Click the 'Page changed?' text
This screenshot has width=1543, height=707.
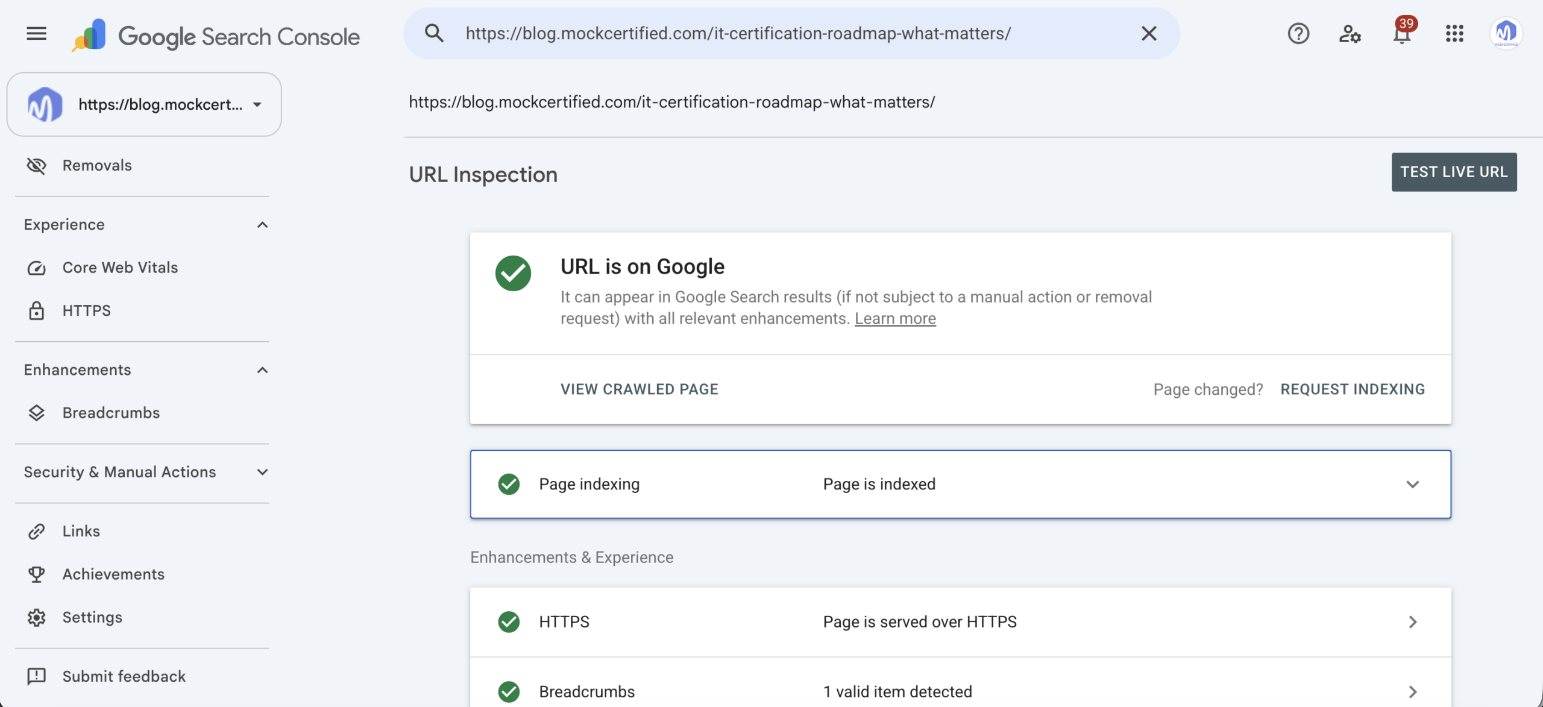pos(1208,389)
